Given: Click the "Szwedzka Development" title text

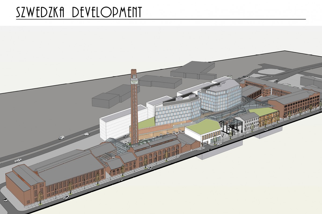Looking at the screenshot, I should click(x=79, y=12).
